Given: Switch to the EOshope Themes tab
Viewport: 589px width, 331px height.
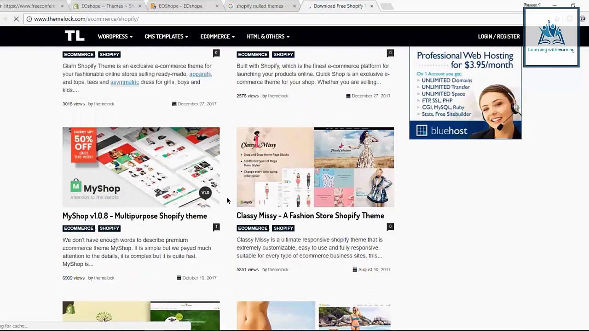Looking at the screenshot, I should 107,6.
